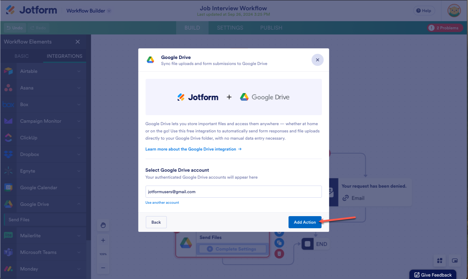Toggle the minimap icon at the canvas corner
Viewport: 468px width, 279px height.
pos(455,261)
